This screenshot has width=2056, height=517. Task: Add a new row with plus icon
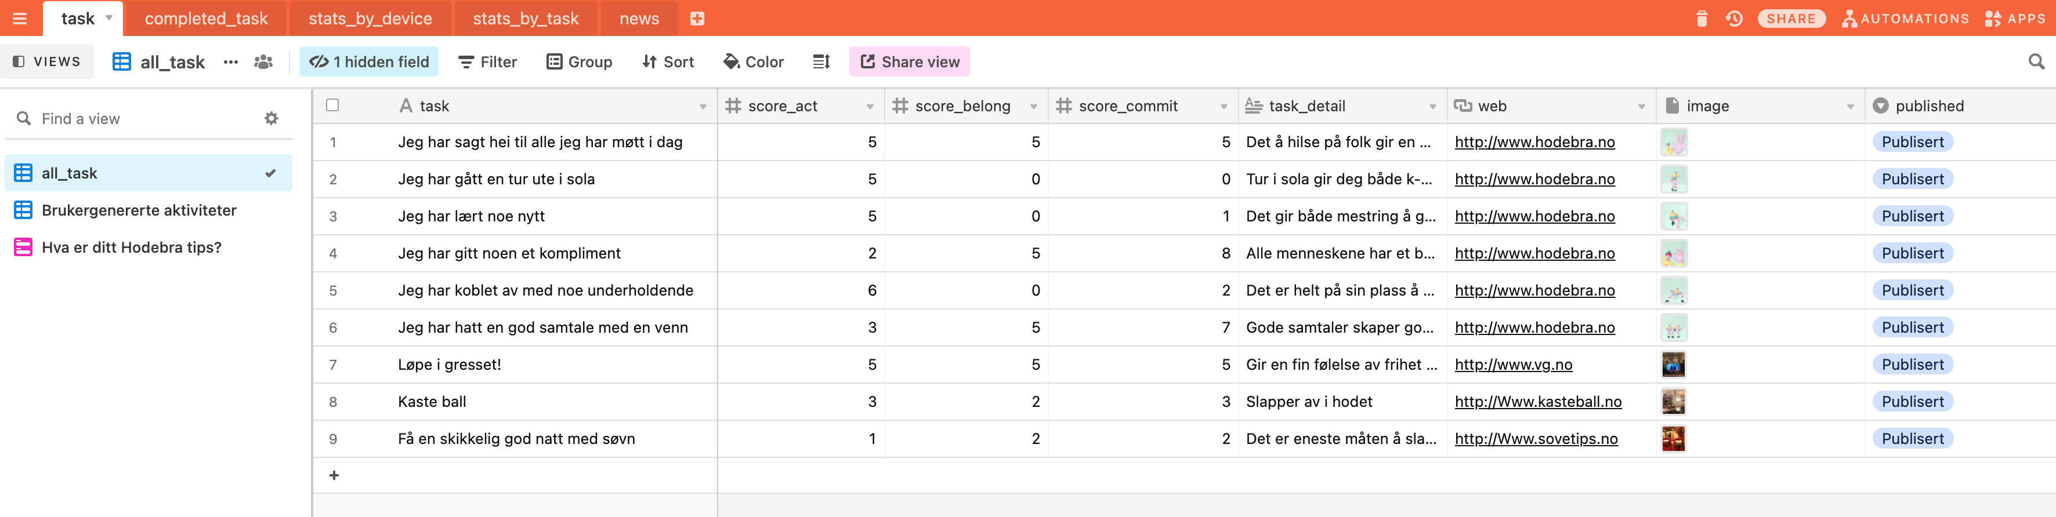[334, 475]
